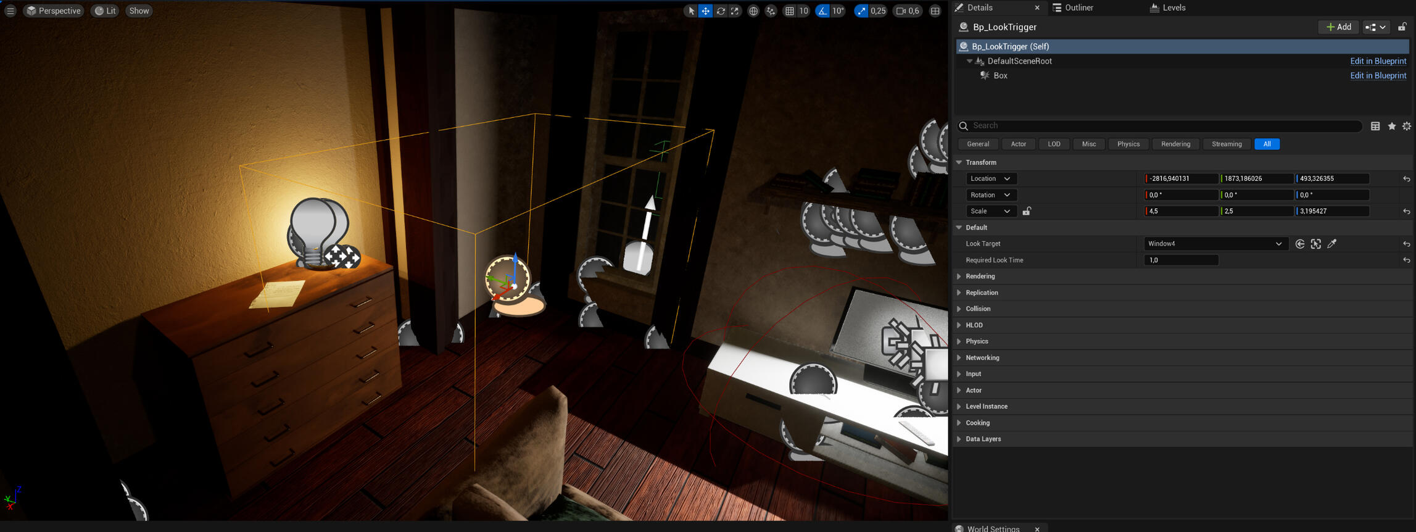
Task: Switch to the Outliner tab
Action: [1078, 8]
